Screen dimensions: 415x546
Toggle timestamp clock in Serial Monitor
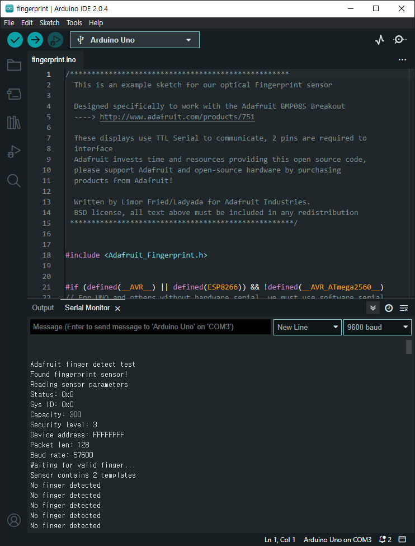click(389, 308)
